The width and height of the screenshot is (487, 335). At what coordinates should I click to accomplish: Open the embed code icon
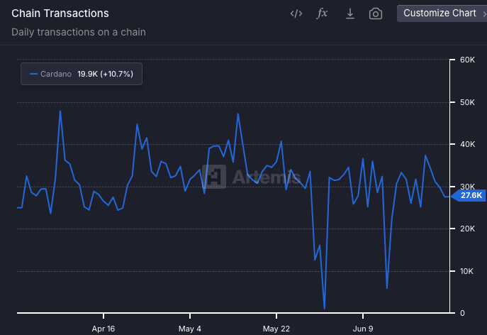point(296,13)
